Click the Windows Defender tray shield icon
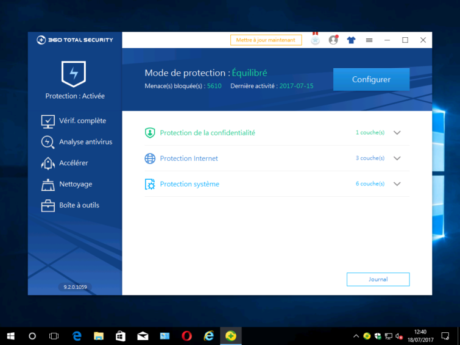 pos(378,336)
